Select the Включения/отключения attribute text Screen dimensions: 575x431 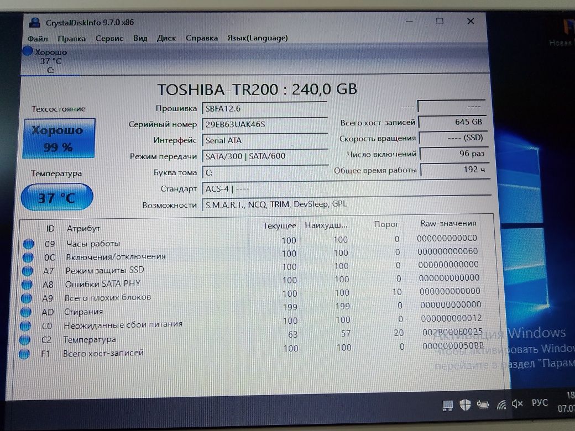(x=116, y=256)
